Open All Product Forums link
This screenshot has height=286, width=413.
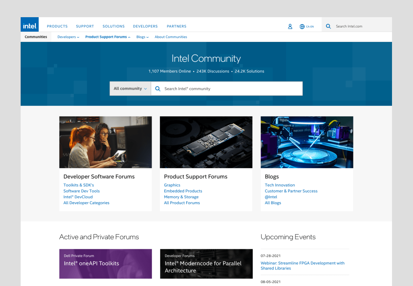[182, 203]
